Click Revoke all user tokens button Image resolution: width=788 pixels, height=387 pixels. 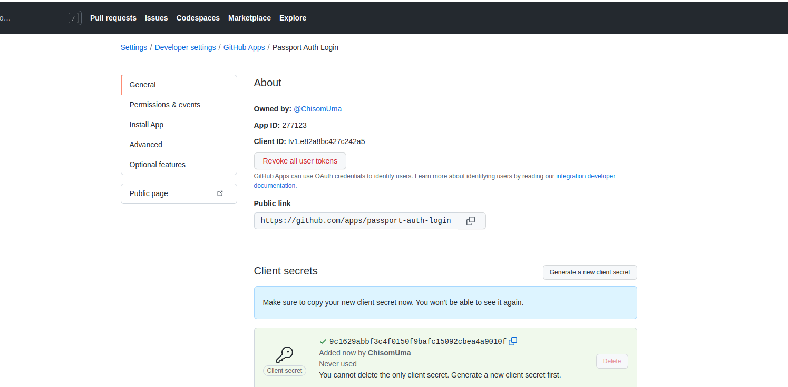click(x=300, y=161)
